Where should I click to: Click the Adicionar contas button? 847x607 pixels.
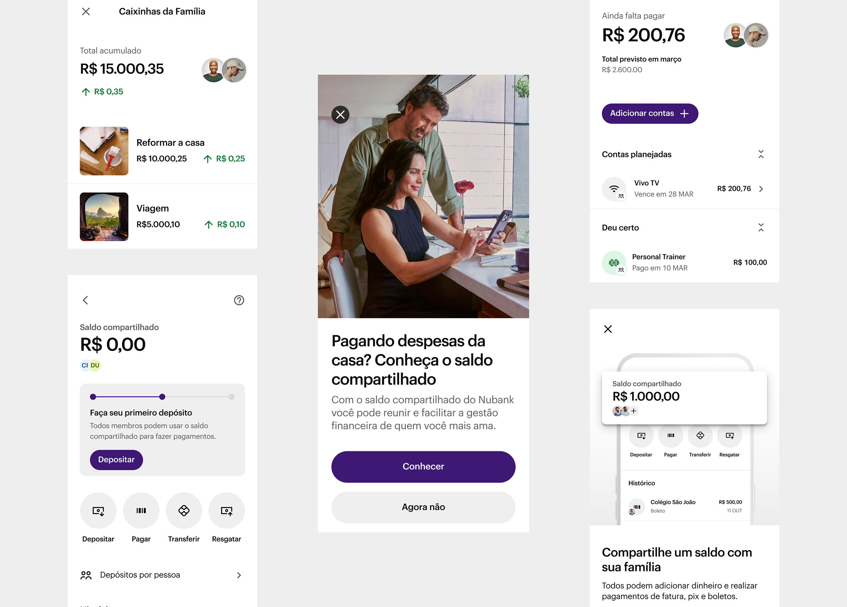(x=650, y=114)
